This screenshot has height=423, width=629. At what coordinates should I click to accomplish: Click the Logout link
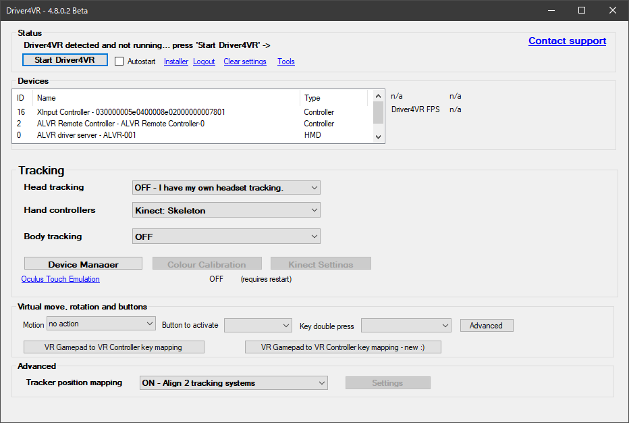204,61
